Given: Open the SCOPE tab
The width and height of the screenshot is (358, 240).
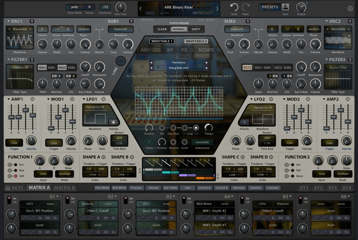Looking at the screenshot, I should [206, 50].
